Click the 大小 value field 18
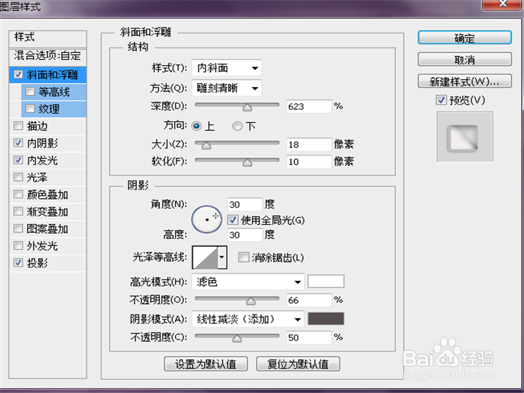The height and width of the screenshot is (393, 524). (309, 145)
